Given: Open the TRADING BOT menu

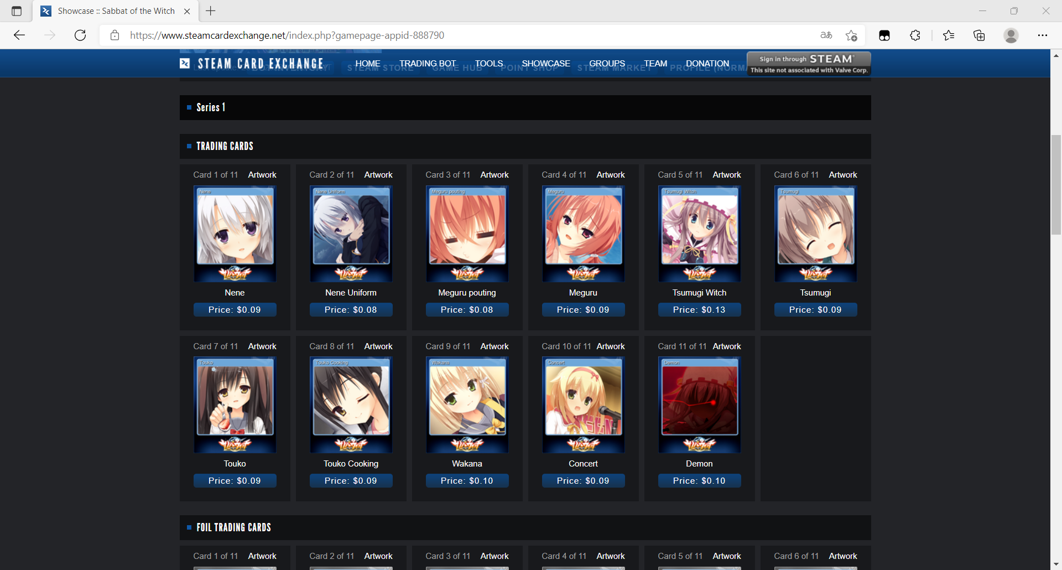Looking at the screenshot, I should [428, 64].
